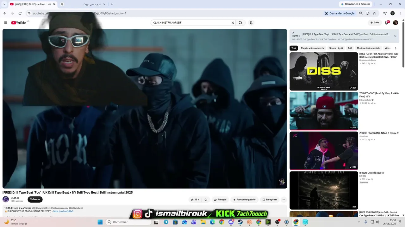
Task: Open the browser zoom magnifier icon
Action: (361, 13)
